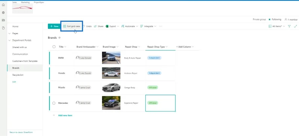Viewport: 299px width, 136px height.
Task: Open Communication in side navigation
Action: click(20, 54)
